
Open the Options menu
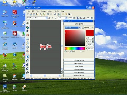tap(50, 11)
